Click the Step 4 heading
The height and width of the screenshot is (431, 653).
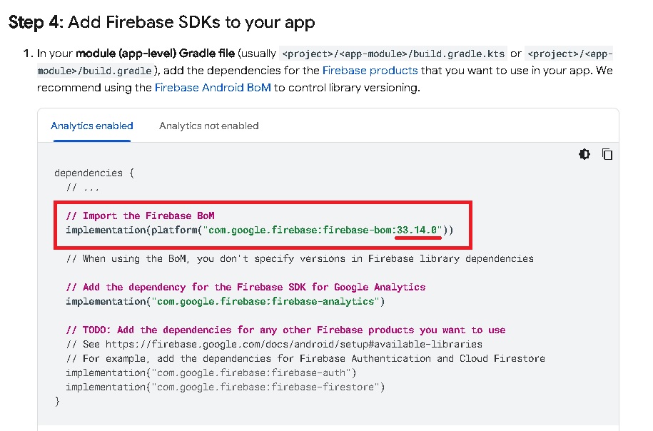click(x=161, y=22)
